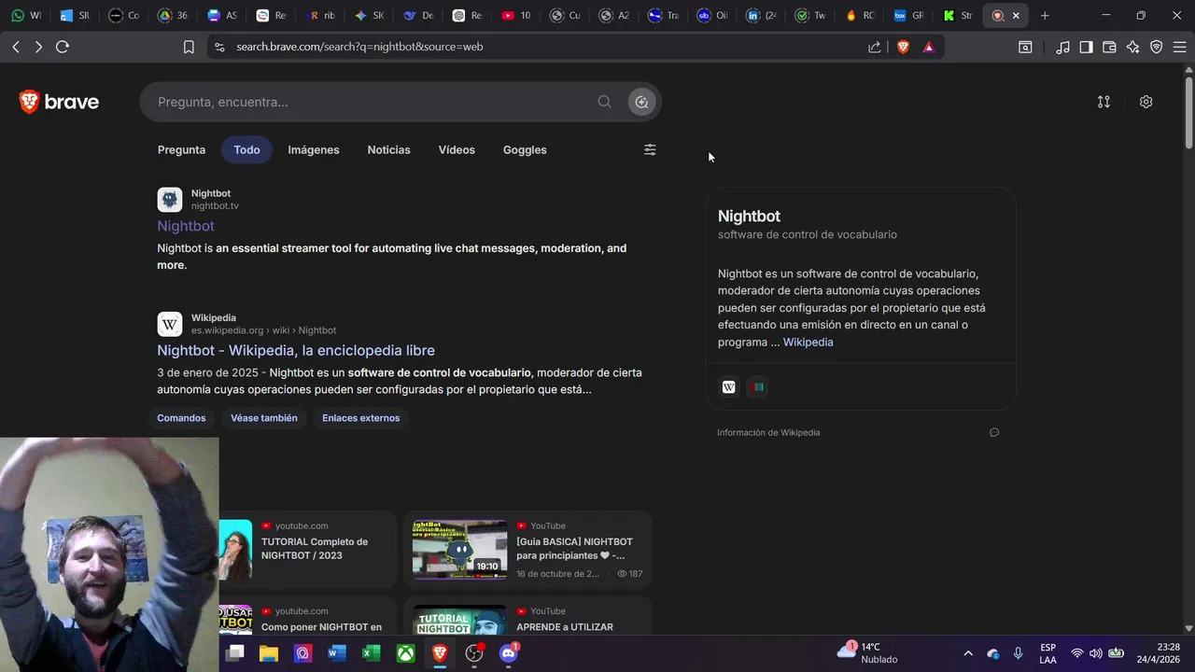Open the Brave Wallet icon
The height and width of the screenshot is (672, 1195).
(x=1109, y=47)
